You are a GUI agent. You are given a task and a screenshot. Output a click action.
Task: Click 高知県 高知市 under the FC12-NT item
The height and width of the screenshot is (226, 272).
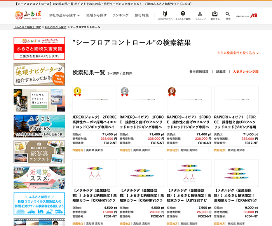pos(94,150)
